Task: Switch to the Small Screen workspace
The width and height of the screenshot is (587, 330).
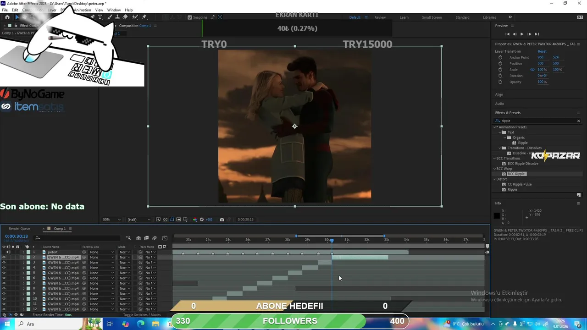Action: pos(432,17)
